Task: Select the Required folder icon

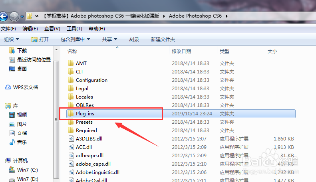Action: tap(71, 130)
